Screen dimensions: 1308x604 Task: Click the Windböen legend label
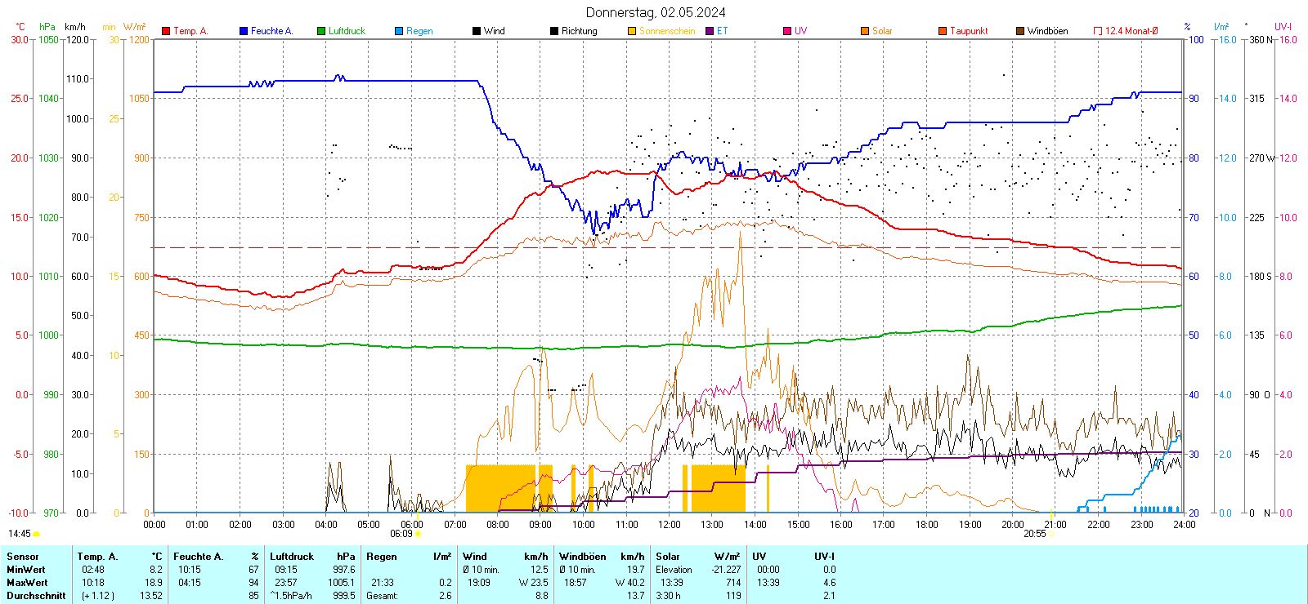click(1047, 31)
